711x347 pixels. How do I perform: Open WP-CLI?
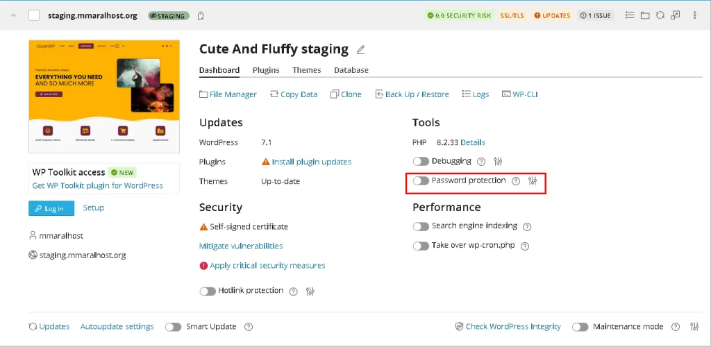[x=519, y=94]
